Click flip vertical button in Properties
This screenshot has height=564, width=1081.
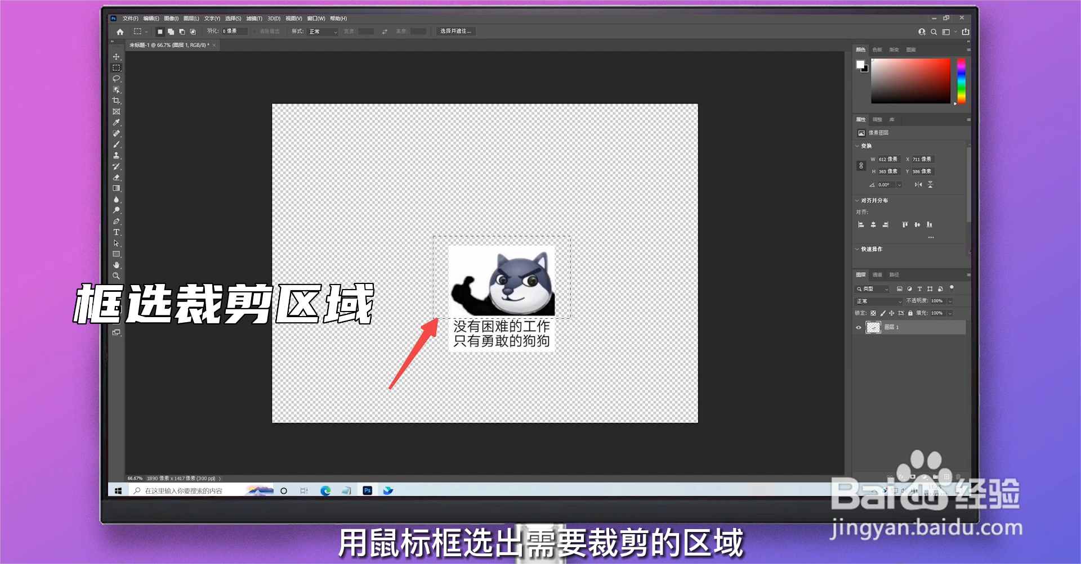point(930,184)
